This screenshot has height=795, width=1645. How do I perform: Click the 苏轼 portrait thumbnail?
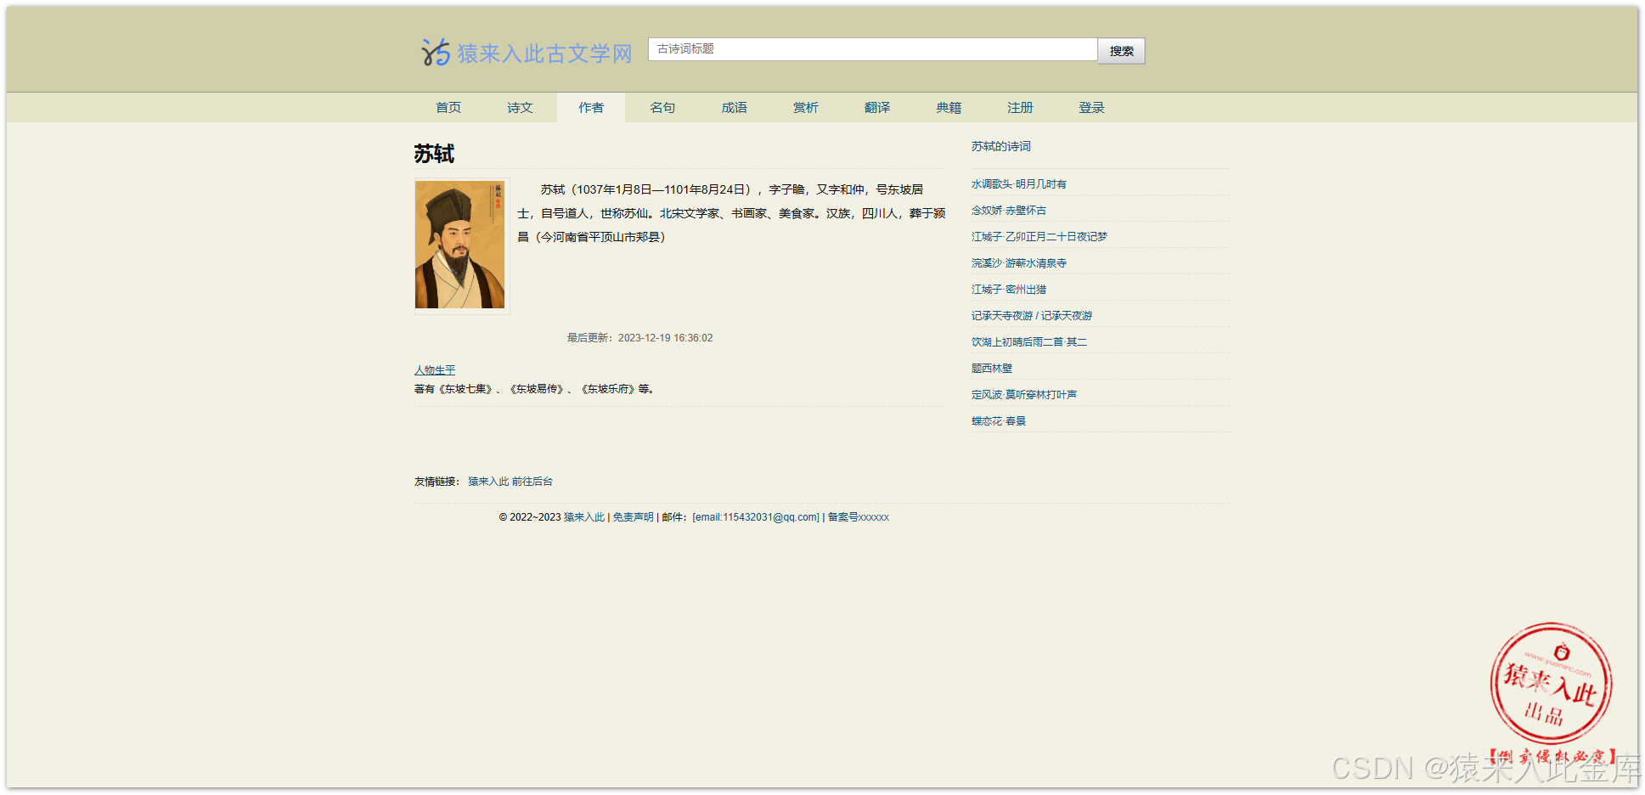(459, 245)
